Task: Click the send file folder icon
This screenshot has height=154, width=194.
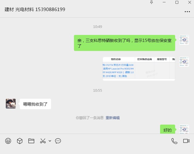Action: point(31,141)
